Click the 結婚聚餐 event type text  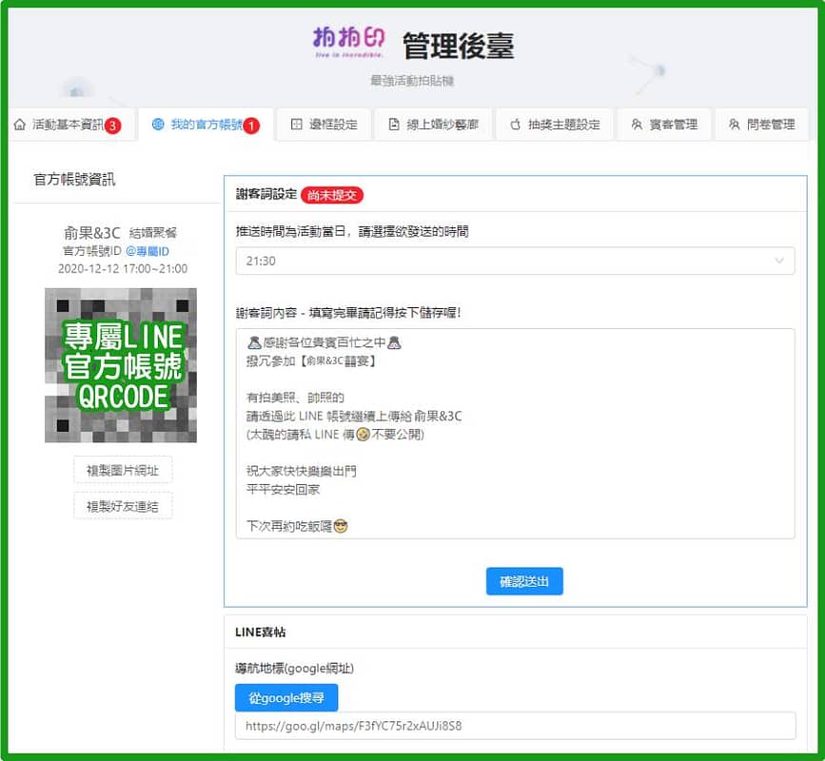coord(153,233)
